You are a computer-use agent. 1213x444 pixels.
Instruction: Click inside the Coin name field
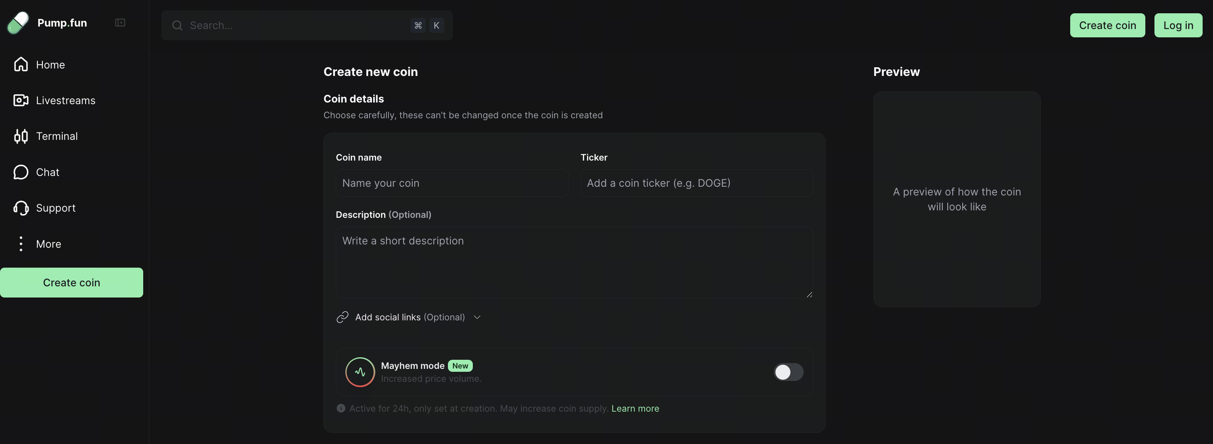pyautogui.click(x=451, y=183)
